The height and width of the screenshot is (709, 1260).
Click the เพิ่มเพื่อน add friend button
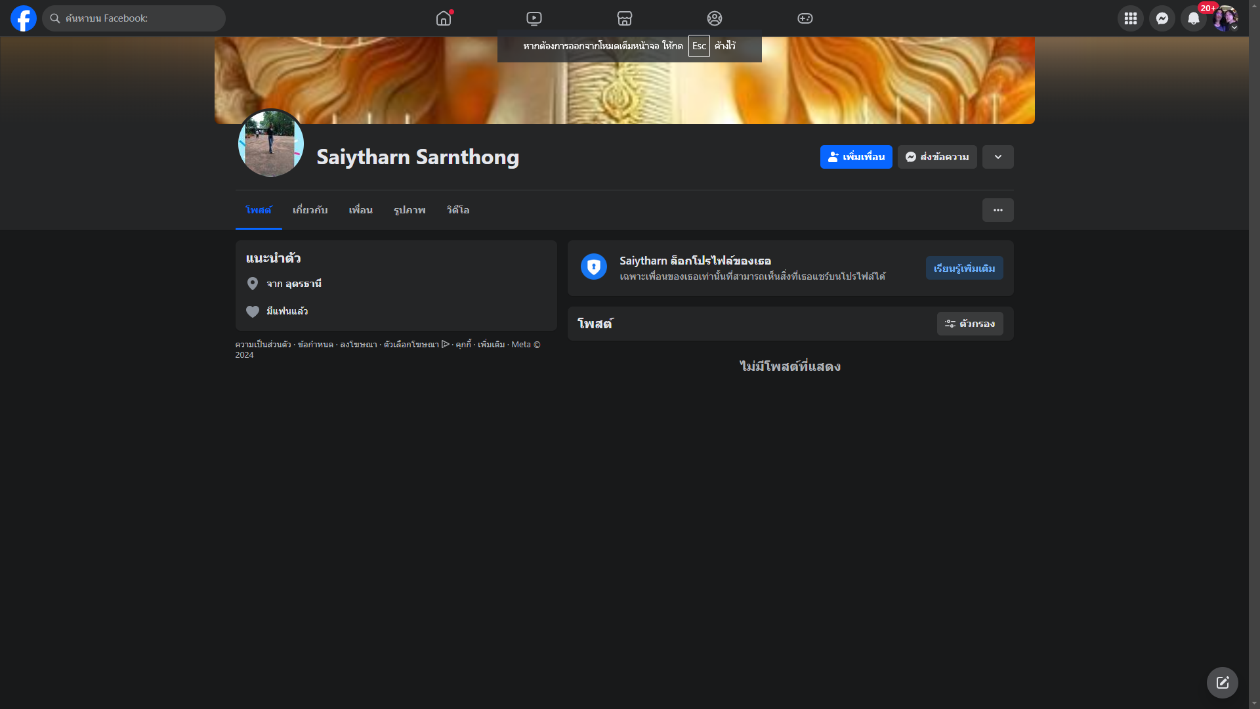pyautogui.click(x=856, y=157)
